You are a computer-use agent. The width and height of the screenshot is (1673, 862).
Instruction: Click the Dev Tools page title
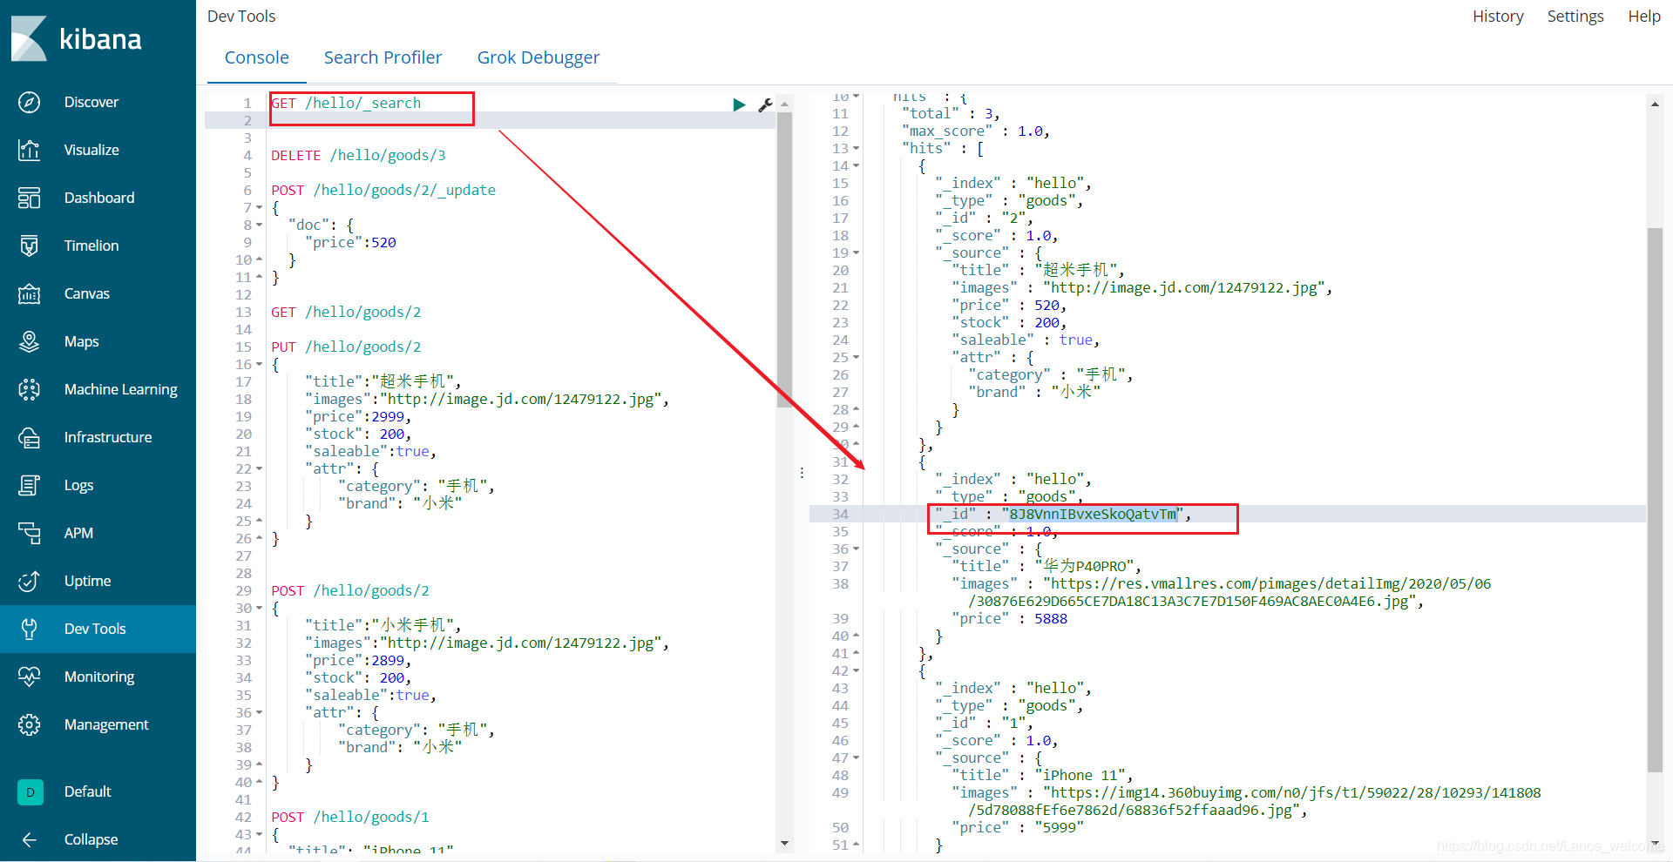tap(241, 17)
